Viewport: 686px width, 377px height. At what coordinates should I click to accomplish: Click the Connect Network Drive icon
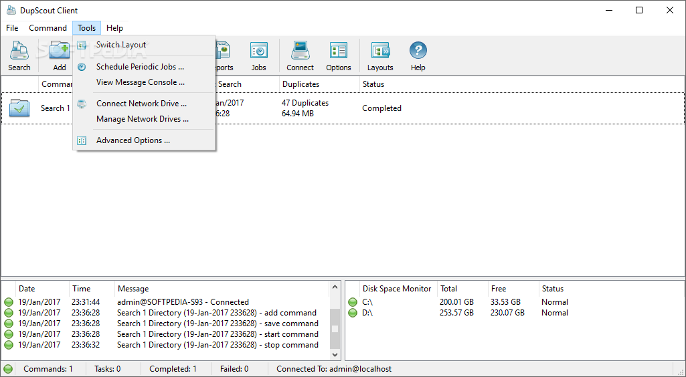(x=82, y=104)
